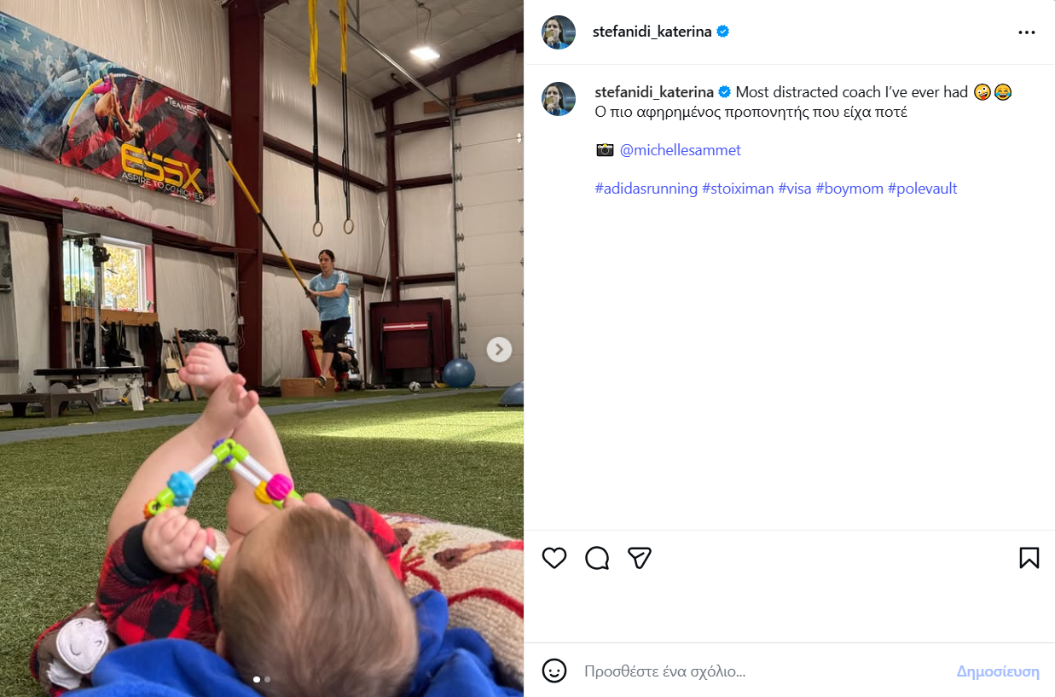Open stefanidi_katerina profile from header username
The height and width of the screenshot is (697, 1055).
[652, 32]
